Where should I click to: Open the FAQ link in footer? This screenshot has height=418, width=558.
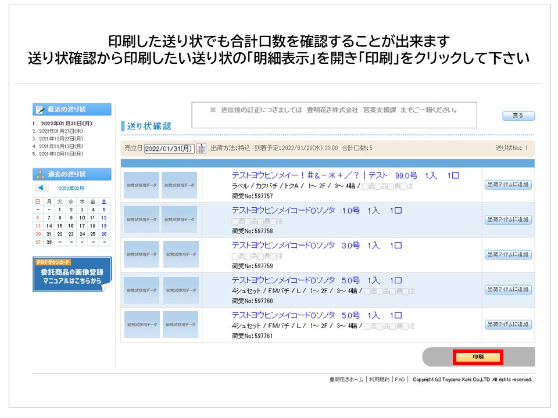(x=399, y=380)
